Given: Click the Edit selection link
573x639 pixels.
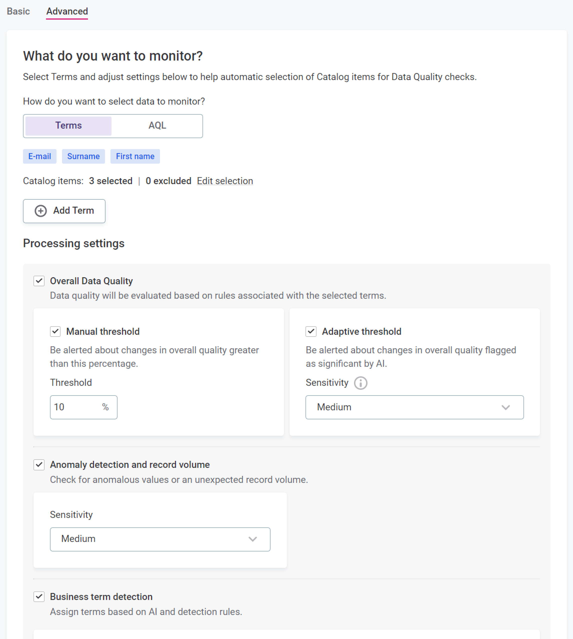Looking at the screenshot, I should coord(225,181).
